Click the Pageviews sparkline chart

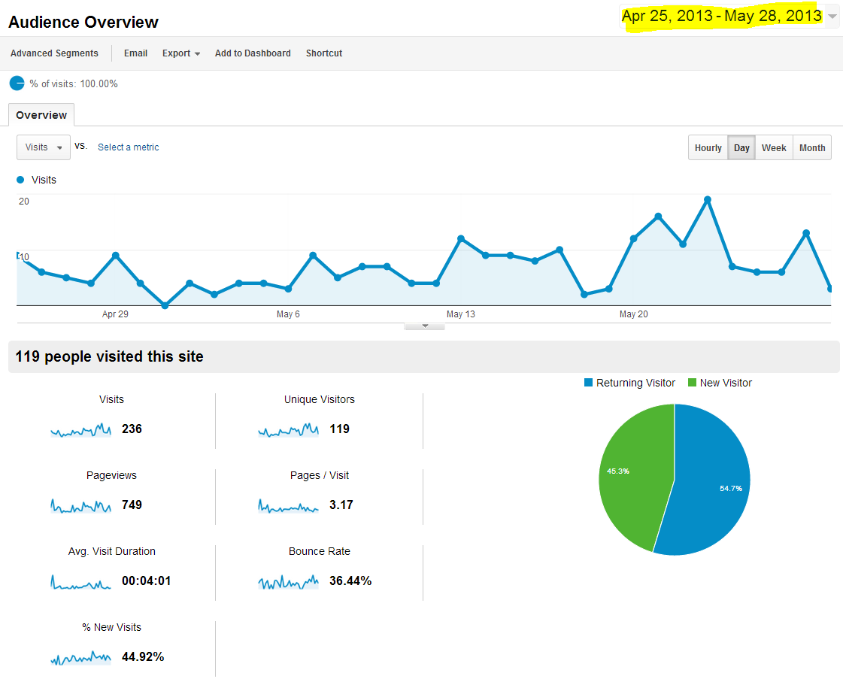[80, 506]
